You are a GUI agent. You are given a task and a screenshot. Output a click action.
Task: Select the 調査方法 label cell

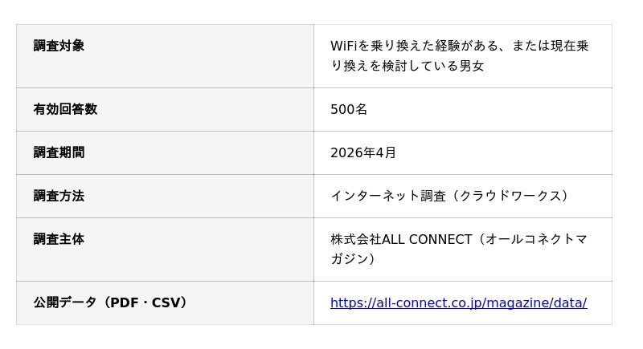[59, 196]
